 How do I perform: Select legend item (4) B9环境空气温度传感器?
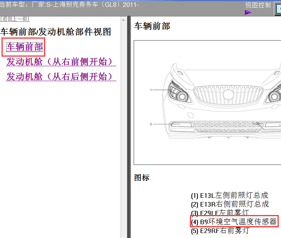(x=234, y=222)
